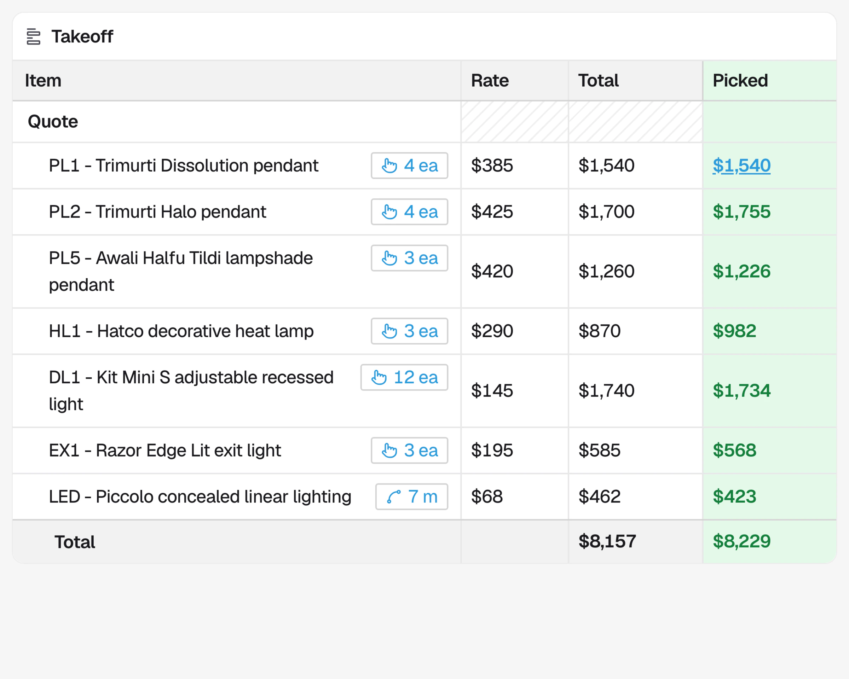This screenshot has height=679, width=849.
Task: Click the $1,700 total cell
Action: [x=636, y=212]
